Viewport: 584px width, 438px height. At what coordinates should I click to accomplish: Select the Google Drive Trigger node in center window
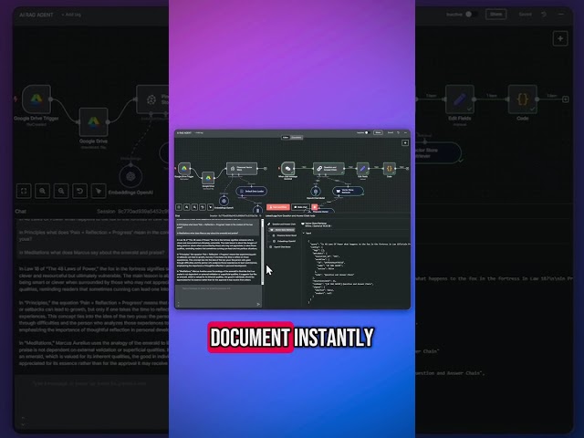click(x=184, y=168)
